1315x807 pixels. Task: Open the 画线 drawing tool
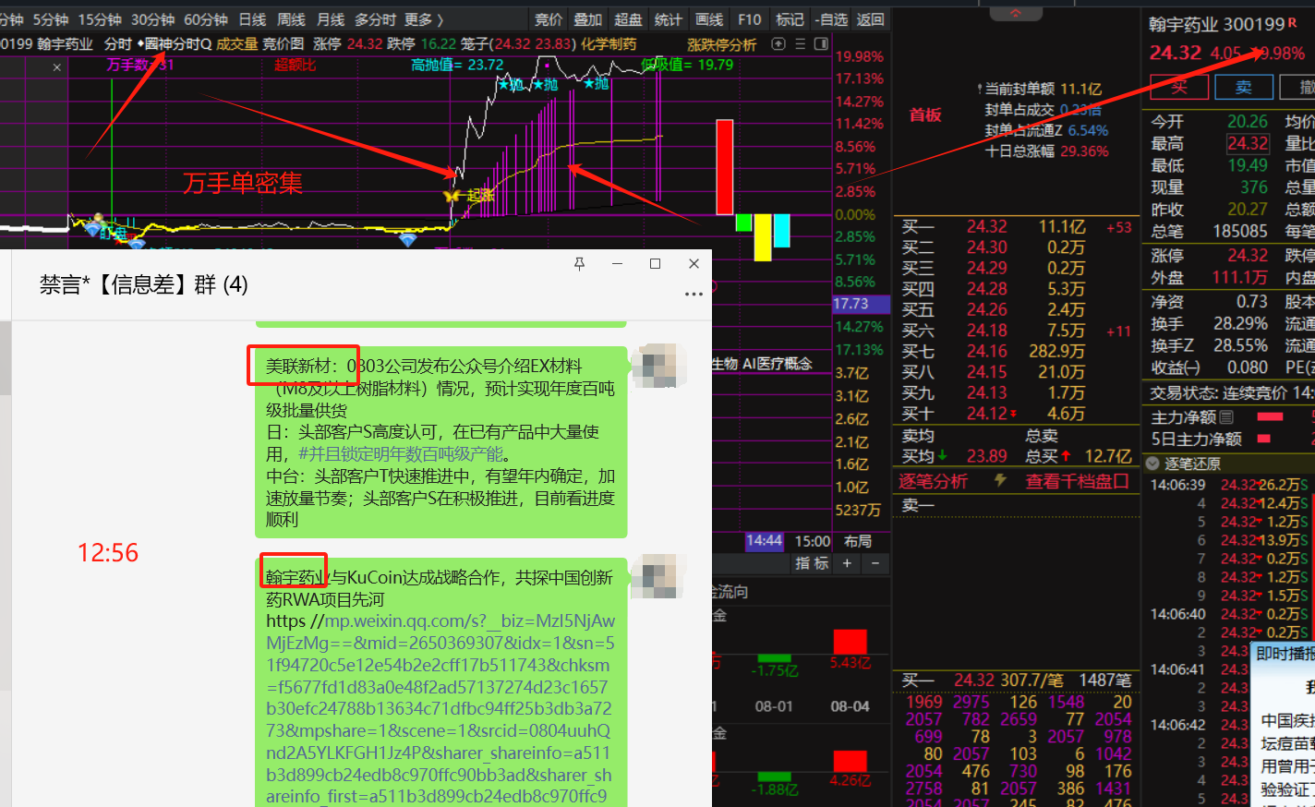(x=709, y=19)
